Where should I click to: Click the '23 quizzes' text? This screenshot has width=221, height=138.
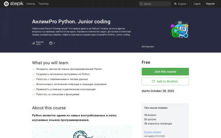[150, 119]
